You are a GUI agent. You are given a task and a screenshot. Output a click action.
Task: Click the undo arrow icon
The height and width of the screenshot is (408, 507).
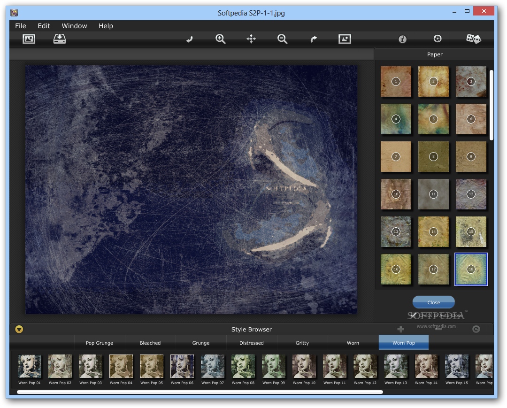190,39
